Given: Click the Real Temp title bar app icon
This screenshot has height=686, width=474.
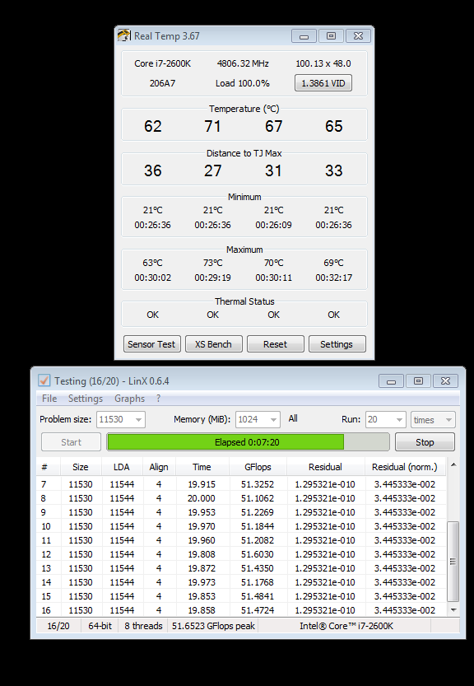Looking at the screenshot, I should (x=124, y=35).
